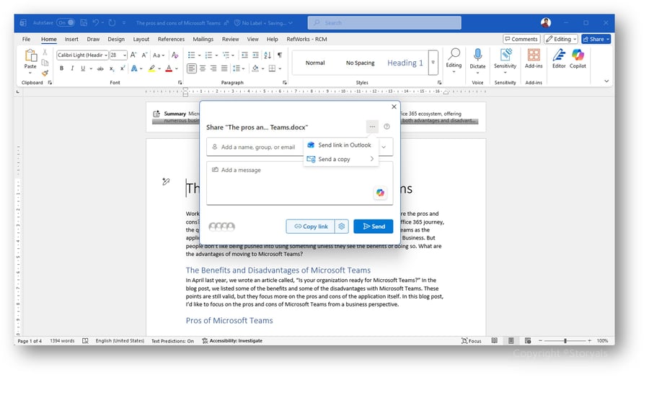Expand the Styles gallery
649x395 pixels.
point(433,63)
